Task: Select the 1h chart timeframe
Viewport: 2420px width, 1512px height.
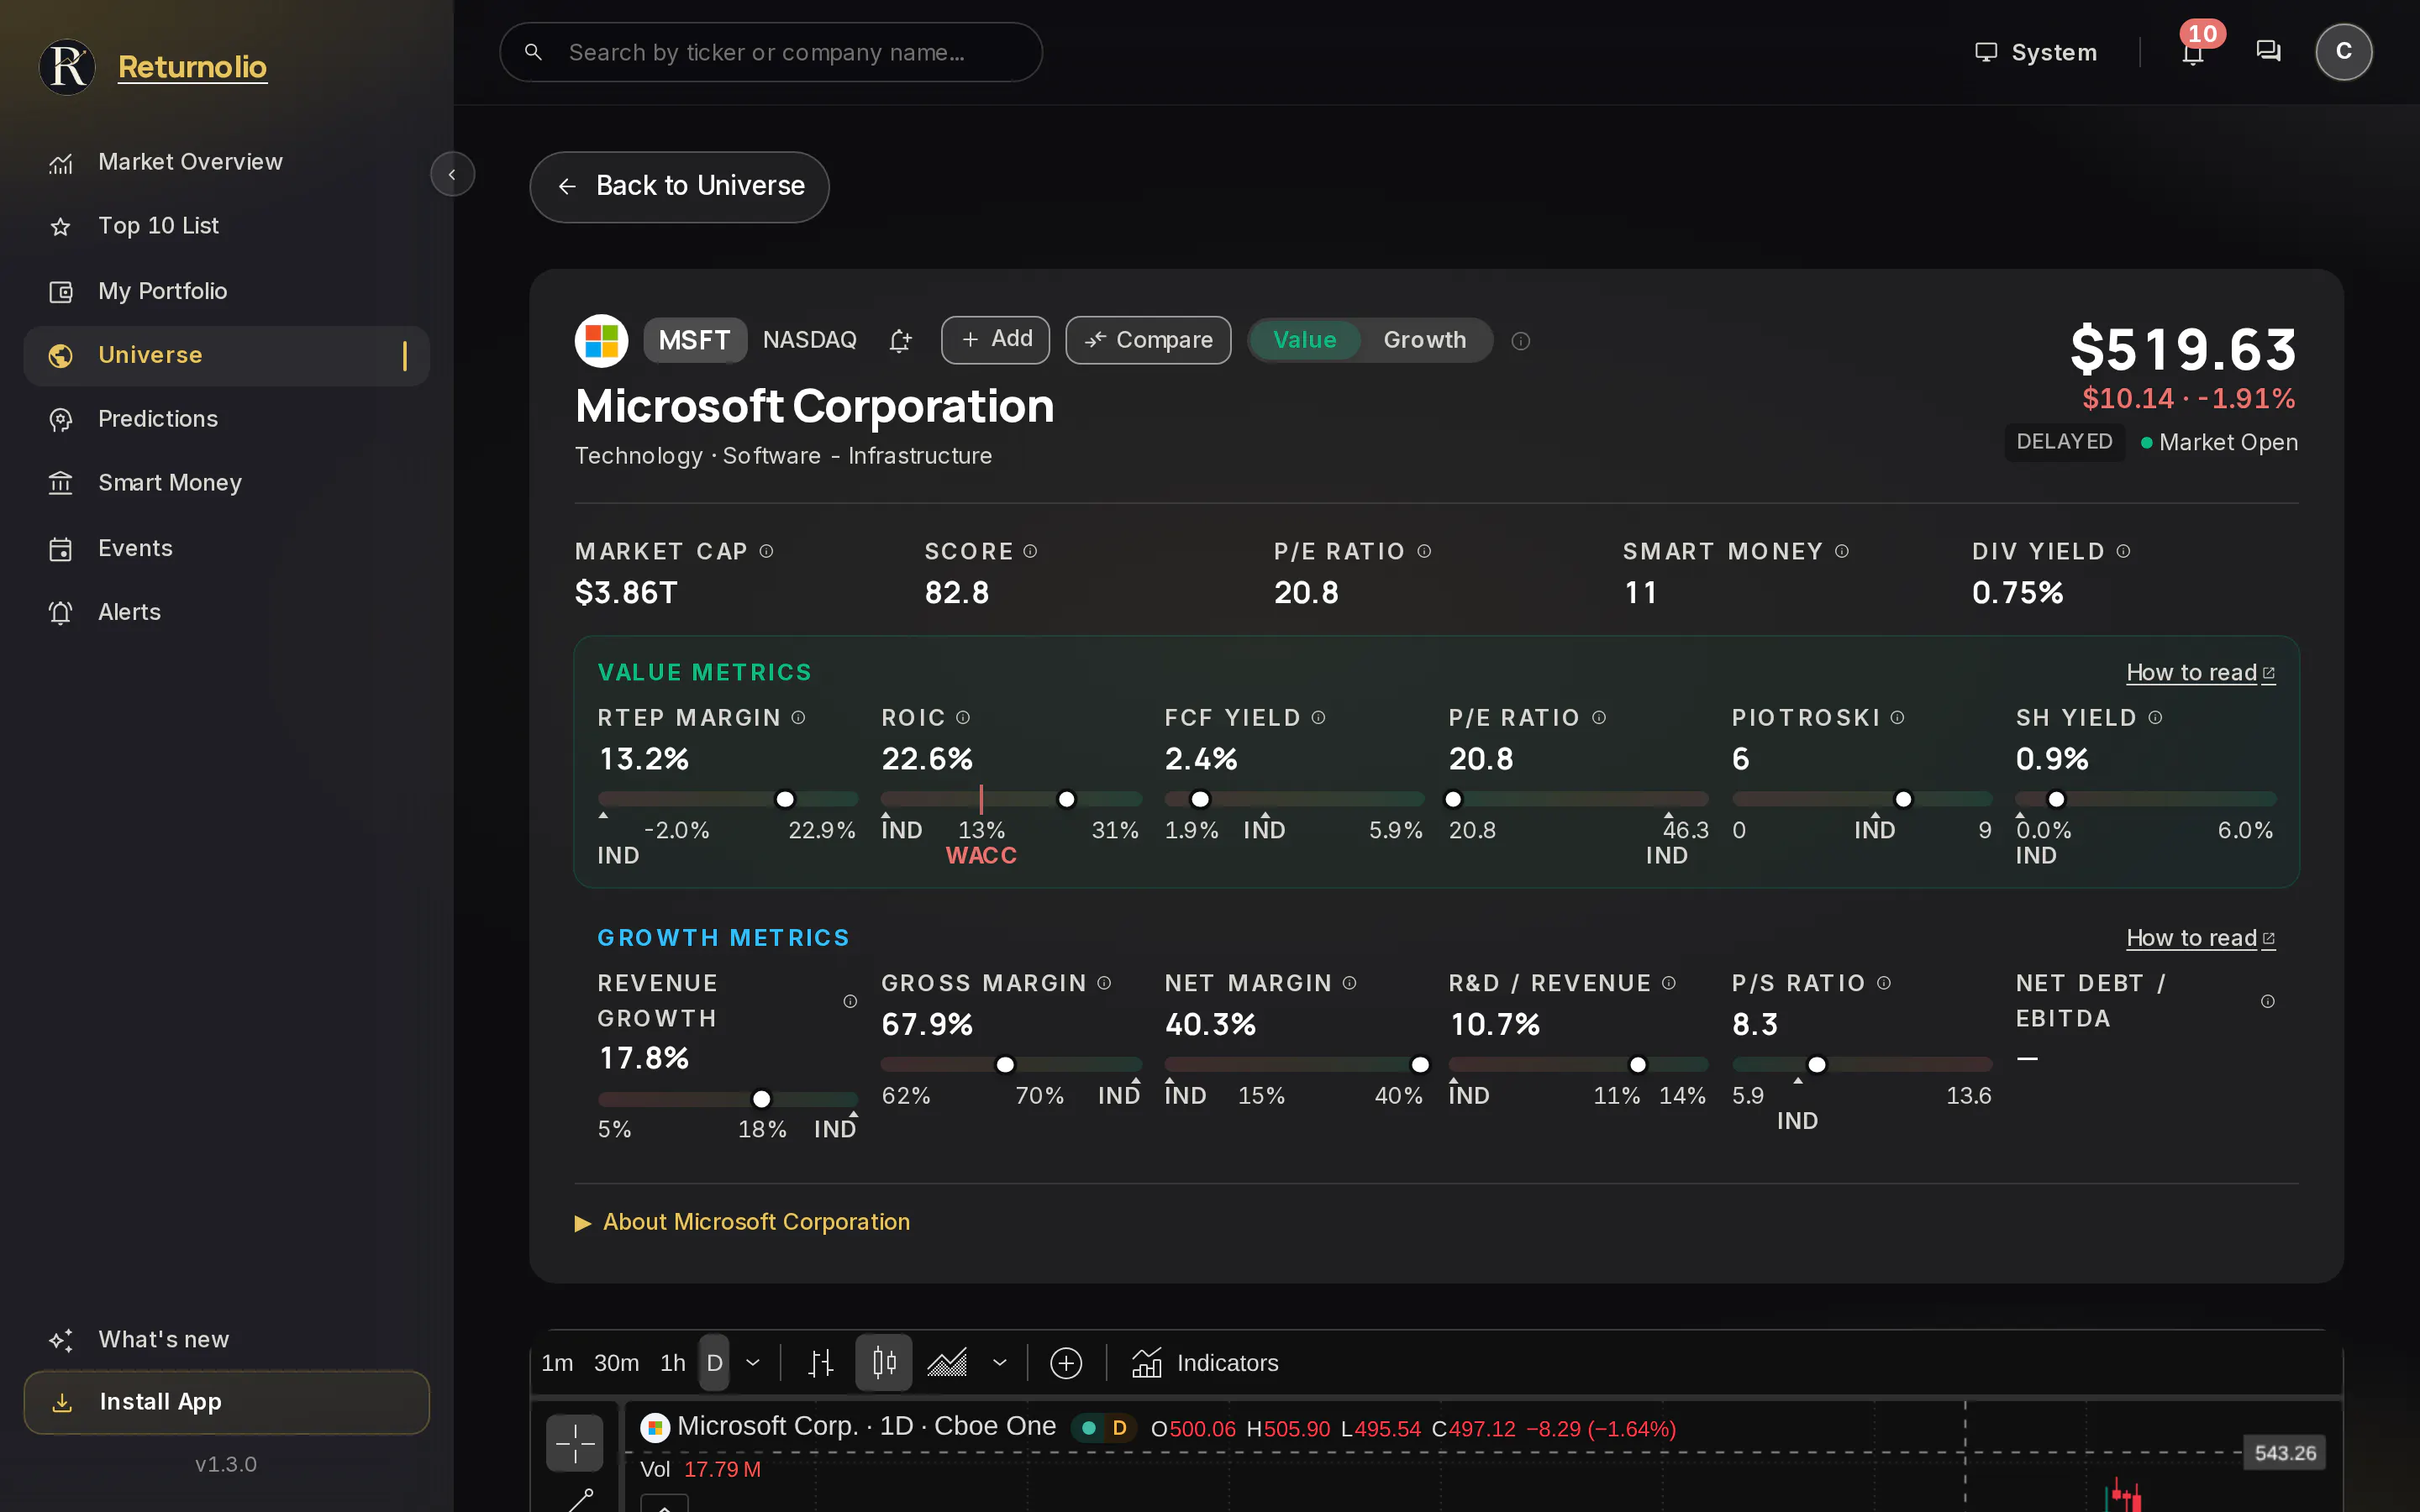Action: pos(673,1363)
